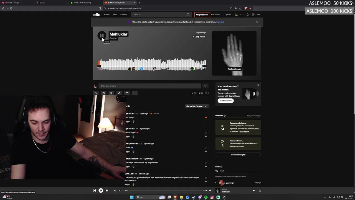Open the Feed page

pyautogui.click(x=115, y=14)
